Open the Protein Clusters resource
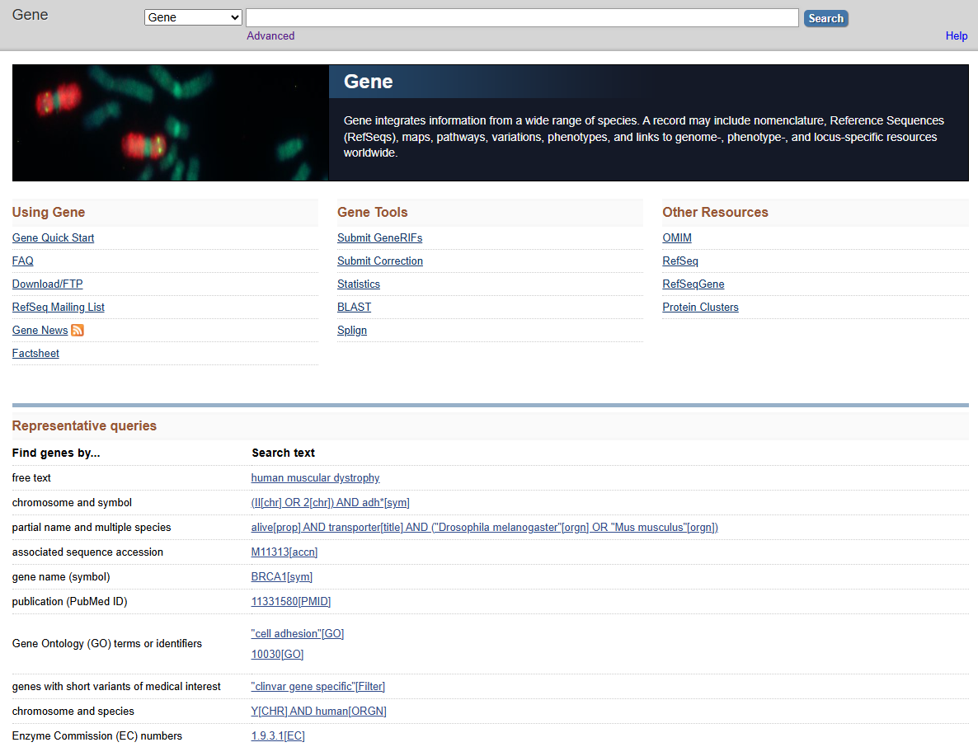Screen dimensions: 978x747 (x=700, y=308)
